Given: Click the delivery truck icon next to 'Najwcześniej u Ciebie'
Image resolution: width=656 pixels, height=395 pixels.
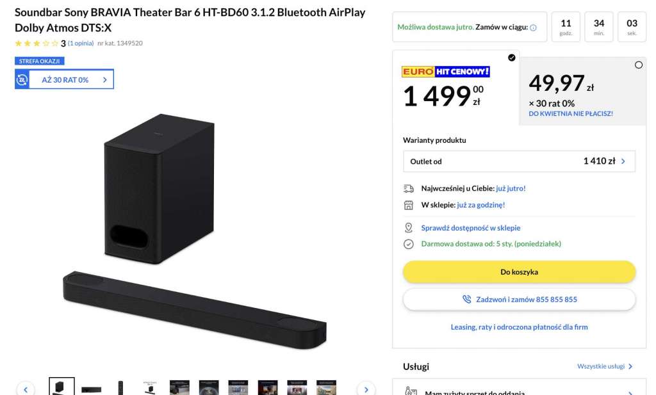Looking at the screenshot, I should [407, 188].
